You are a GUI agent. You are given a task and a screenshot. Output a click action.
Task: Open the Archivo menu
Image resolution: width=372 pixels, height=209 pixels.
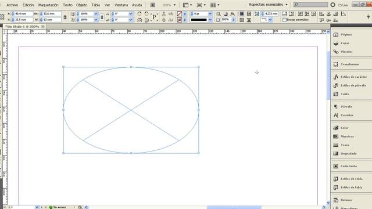(12, 5)
